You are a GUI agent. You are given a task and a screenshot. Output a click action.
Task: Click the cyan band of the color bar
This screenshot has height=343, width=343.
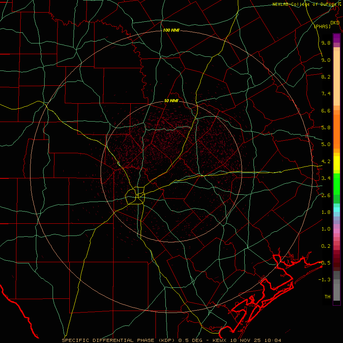337,210
